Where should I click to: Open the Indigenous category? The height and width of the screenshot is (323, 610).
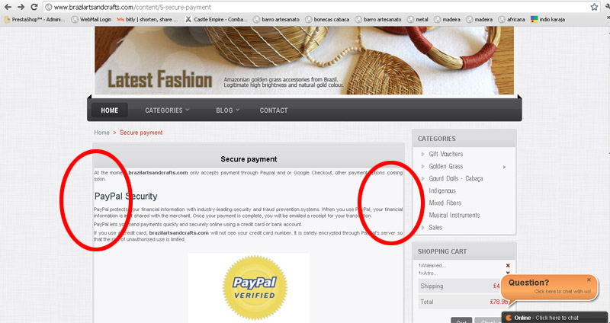[442, 191]
